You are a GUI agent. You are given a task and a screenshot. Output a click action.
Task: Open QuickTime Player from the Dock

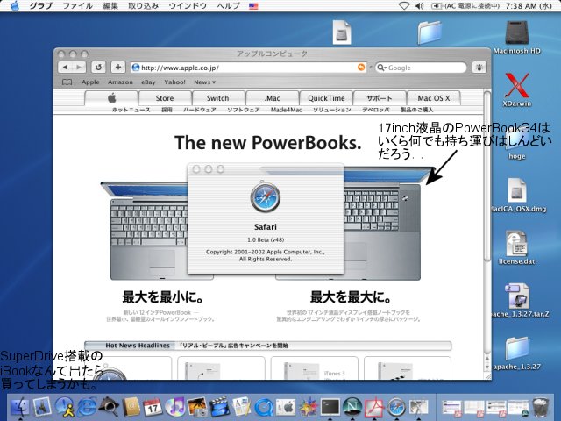pyautogui.click(x=264, y=407)
